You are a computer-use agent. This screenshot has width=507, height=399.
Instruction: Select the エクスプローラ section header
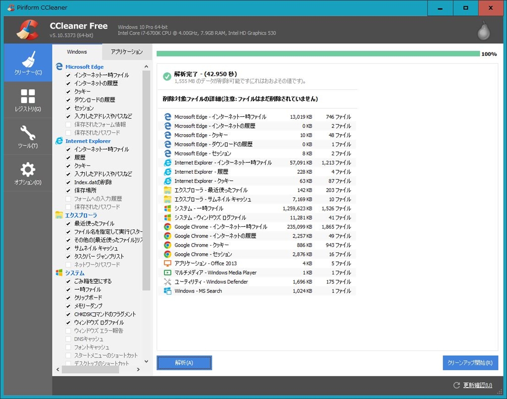(81, 215)
